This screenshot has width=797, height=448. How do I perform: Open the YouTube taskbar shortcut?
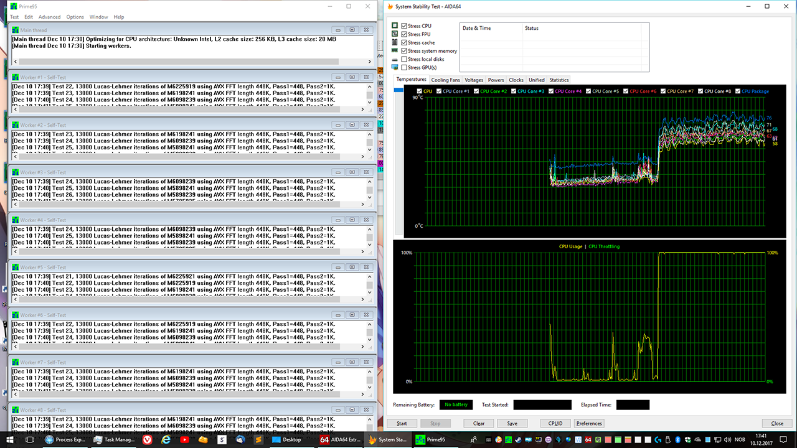point(185,439)
